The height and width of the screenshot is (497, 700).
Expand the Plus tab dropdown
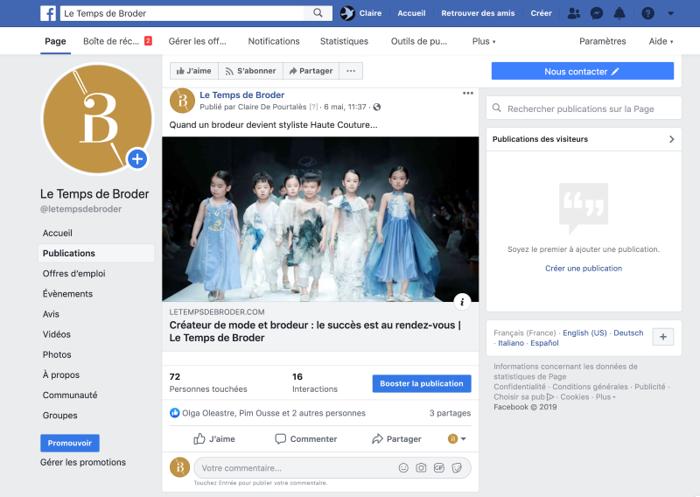(x=484, y=41)
